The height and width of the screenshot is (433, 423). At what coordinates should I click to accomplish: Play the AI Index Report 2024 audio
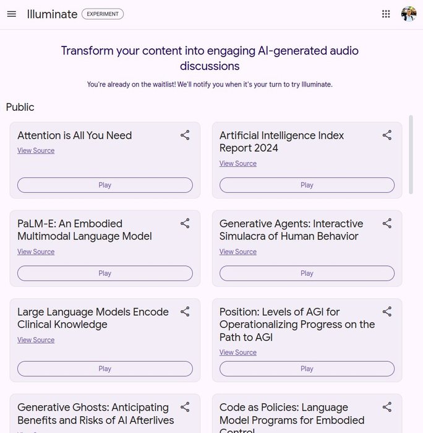point(307,185)
